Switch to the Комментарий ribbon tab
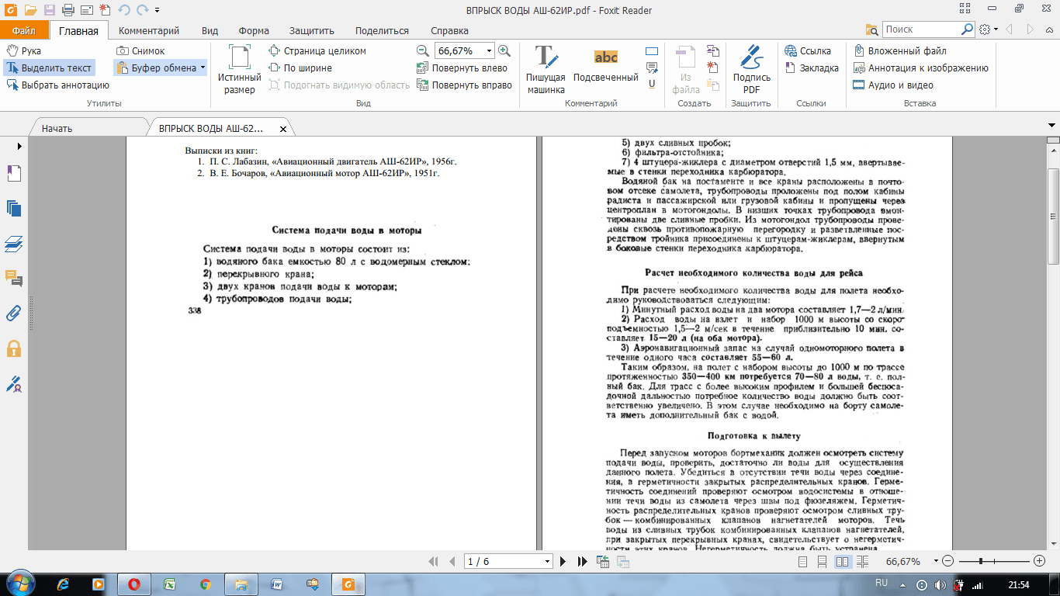 [x=149, y=31]
